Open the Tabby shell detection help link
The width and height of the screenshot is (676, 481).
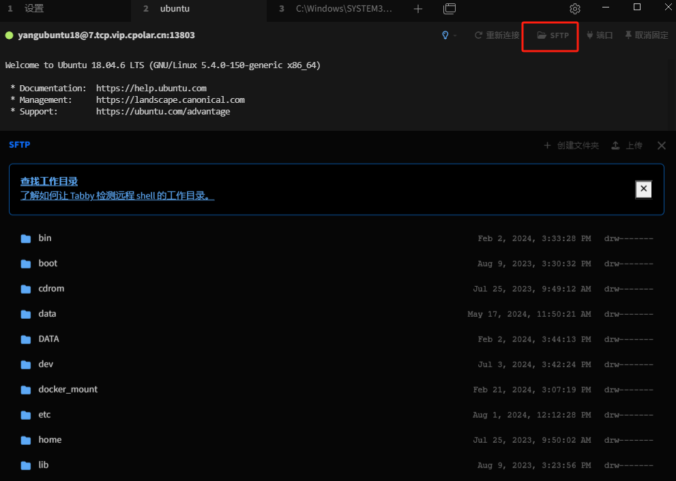(x=117, y=196)
